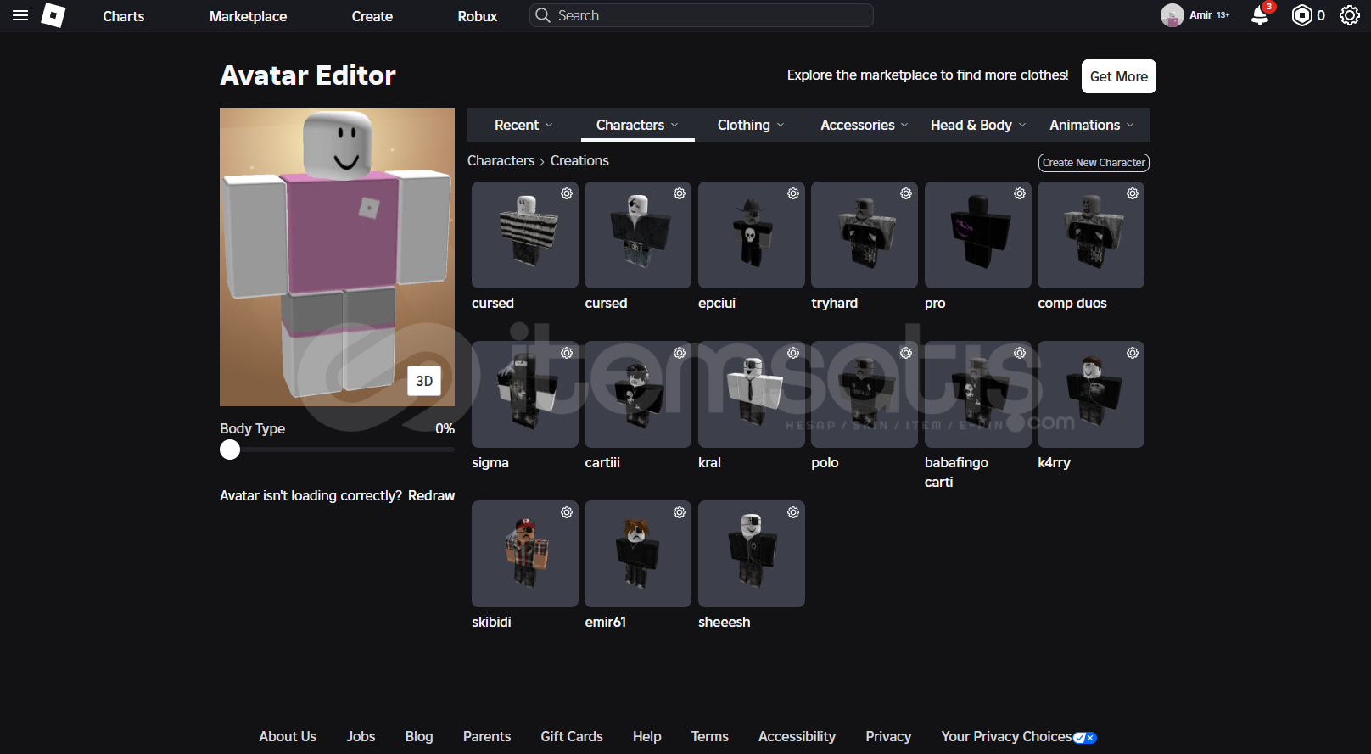The width and height of the screenshot is (1371, 754).
Task: Select the skibidi character thumbnail
Action: click(525, 554)
